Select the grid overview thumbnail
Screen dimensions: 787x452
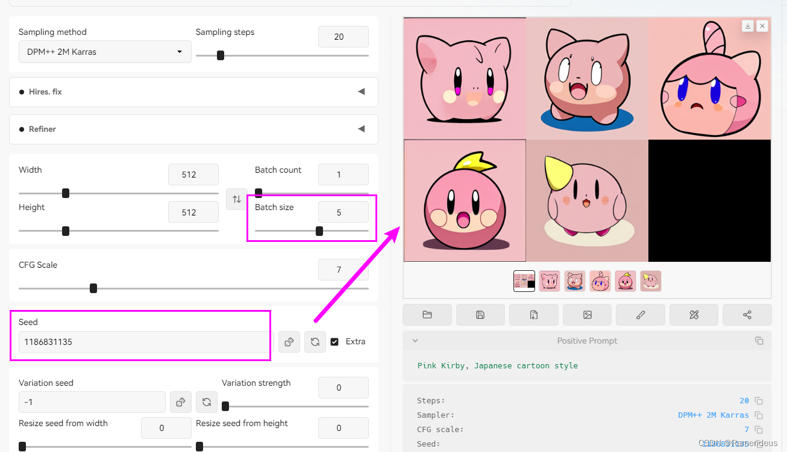[524, 281]
